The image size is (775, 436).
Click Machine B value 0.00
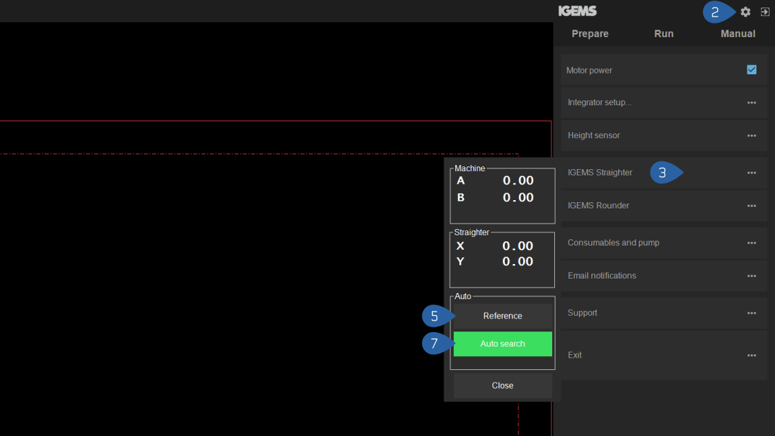click(518, 197)
